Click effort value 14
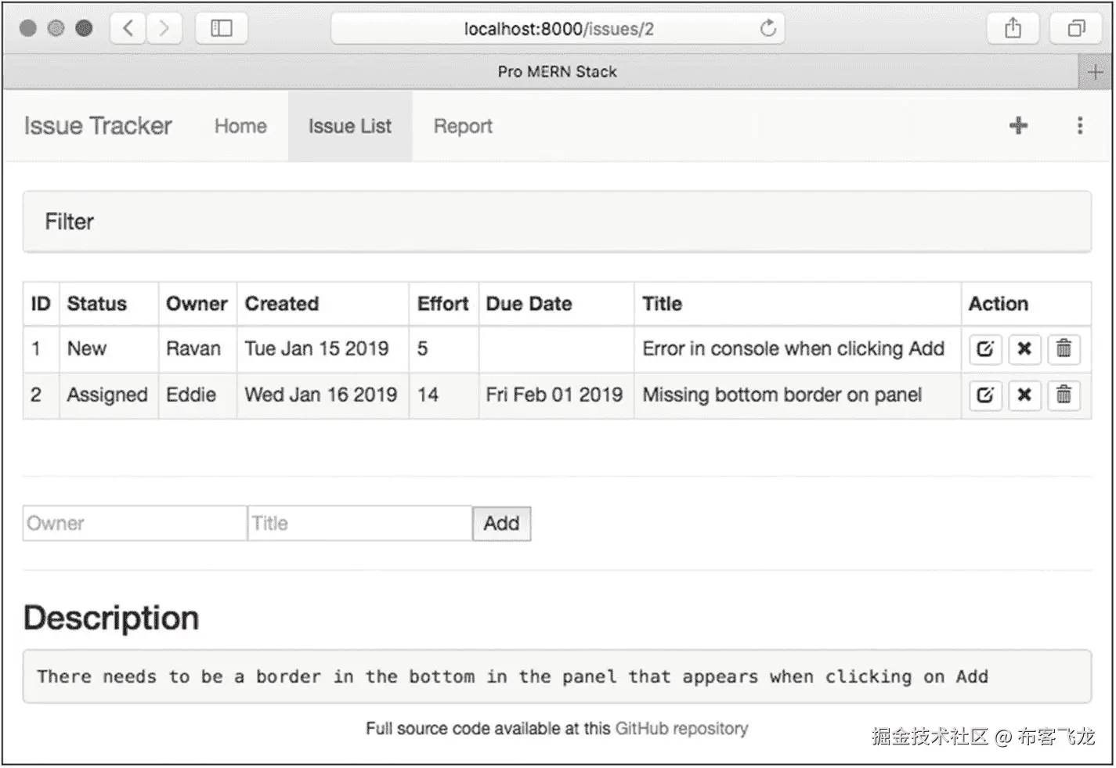1116x768 pixels. (x=428, y=395)
